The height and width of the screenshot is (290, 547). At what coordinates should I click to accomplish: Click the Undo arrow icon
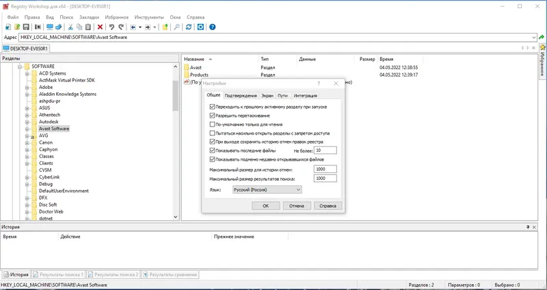click(111, 27)
